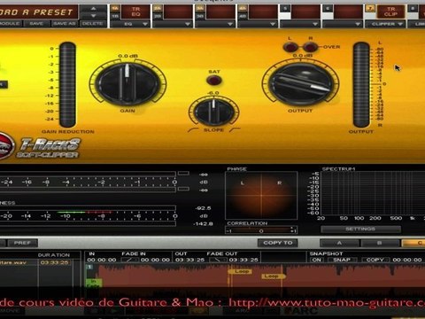Select chain slot 3B
Screen dimensions: 425x319
click(200, 16)
